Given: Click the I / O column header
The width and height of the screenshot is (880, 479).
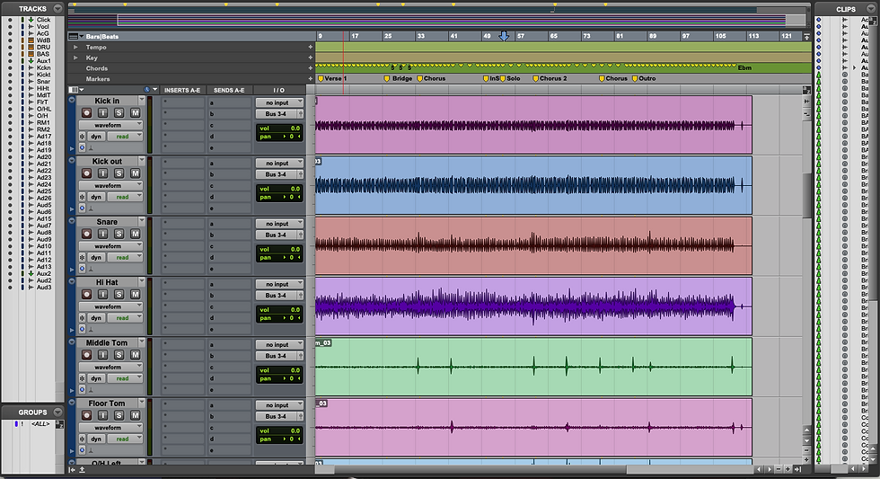Looking at the screenshot, I should 279,90.
